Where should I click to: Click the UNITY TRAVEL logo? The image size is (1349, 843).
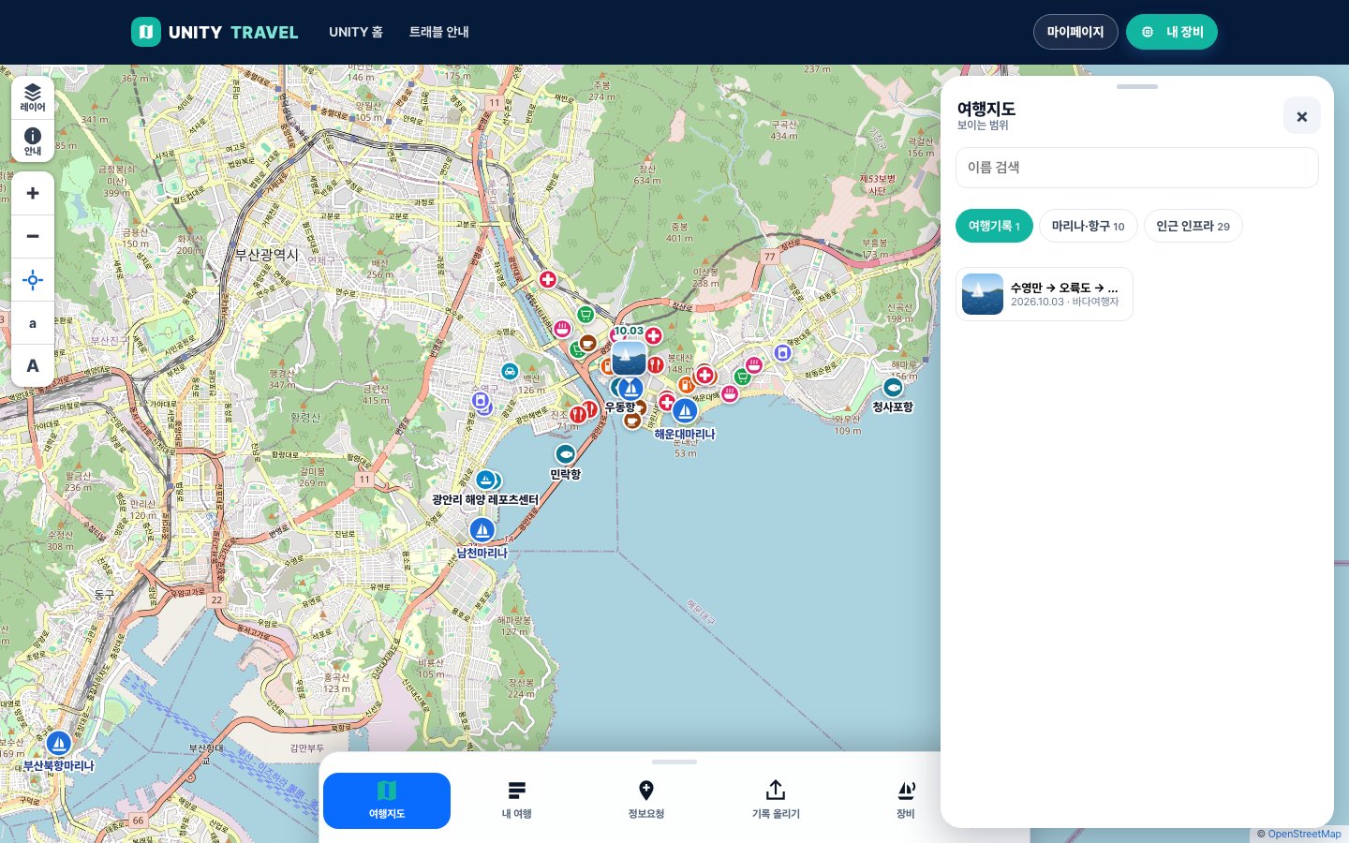tap(215, 32)
